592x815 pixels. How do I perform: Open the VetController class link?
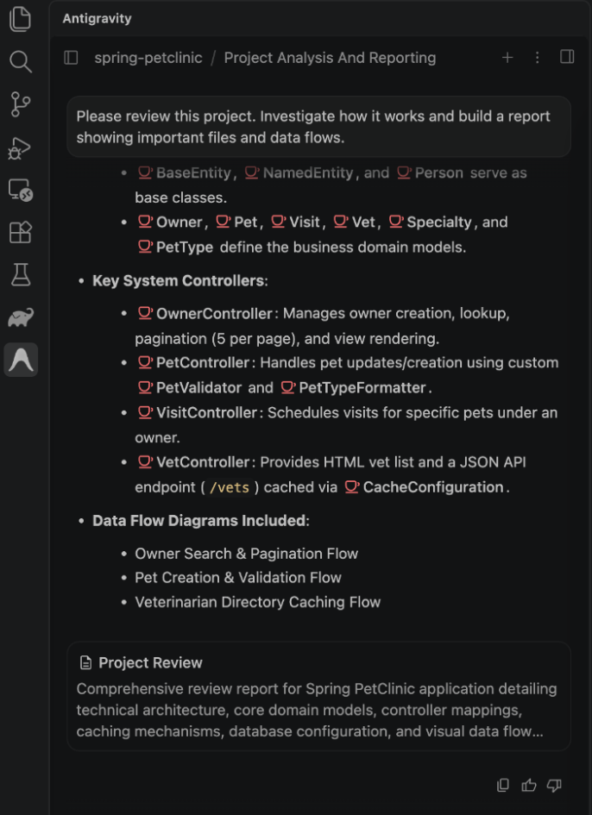click(193, 461)
